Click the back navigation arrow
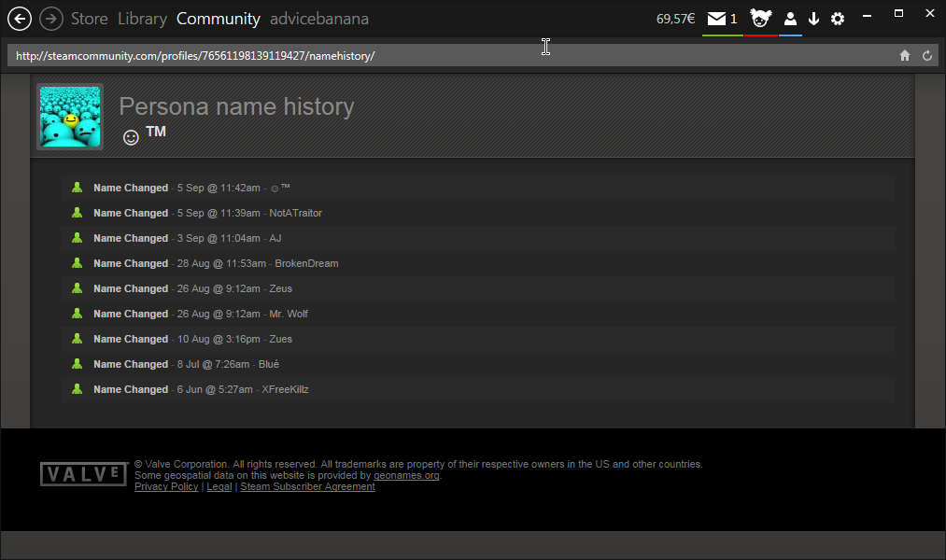 tap(19, 18)
